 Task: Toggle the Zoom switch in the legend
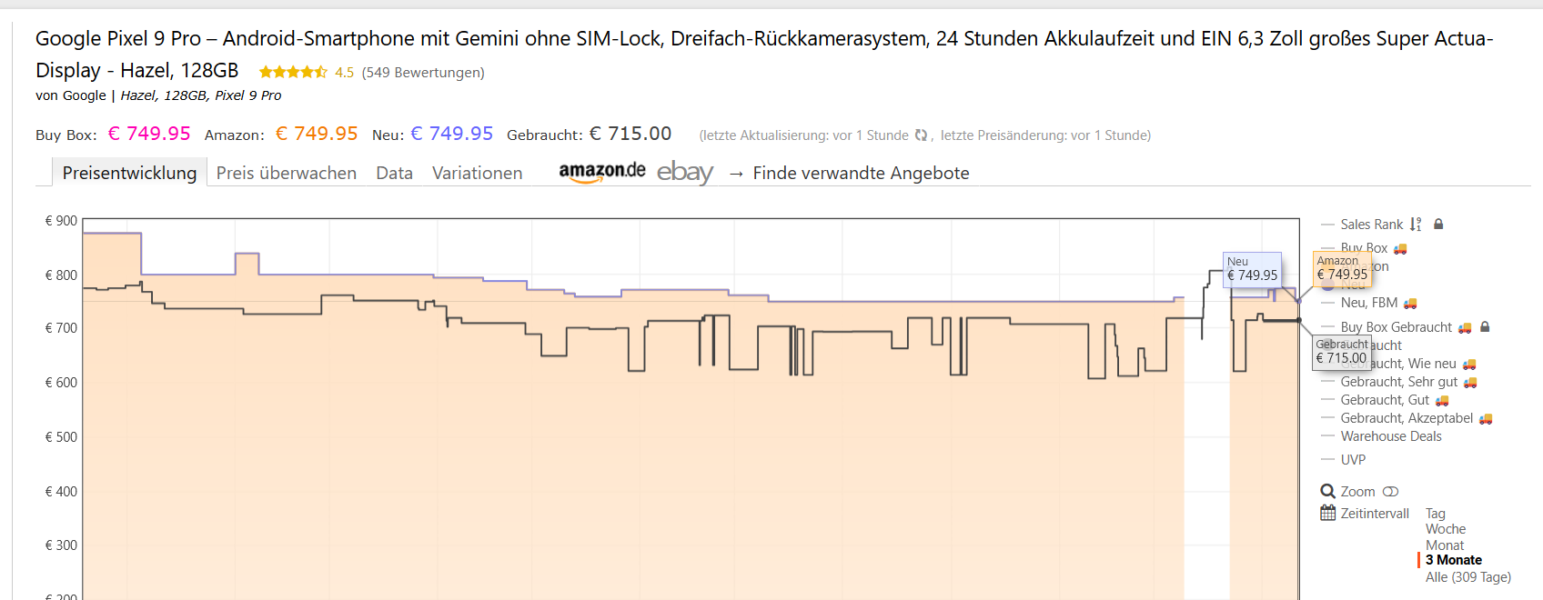coord(1390,492)
